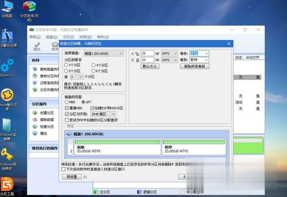Close the 快速分区神器 dialog
The image size is (287, 197).
pos(229,44)
